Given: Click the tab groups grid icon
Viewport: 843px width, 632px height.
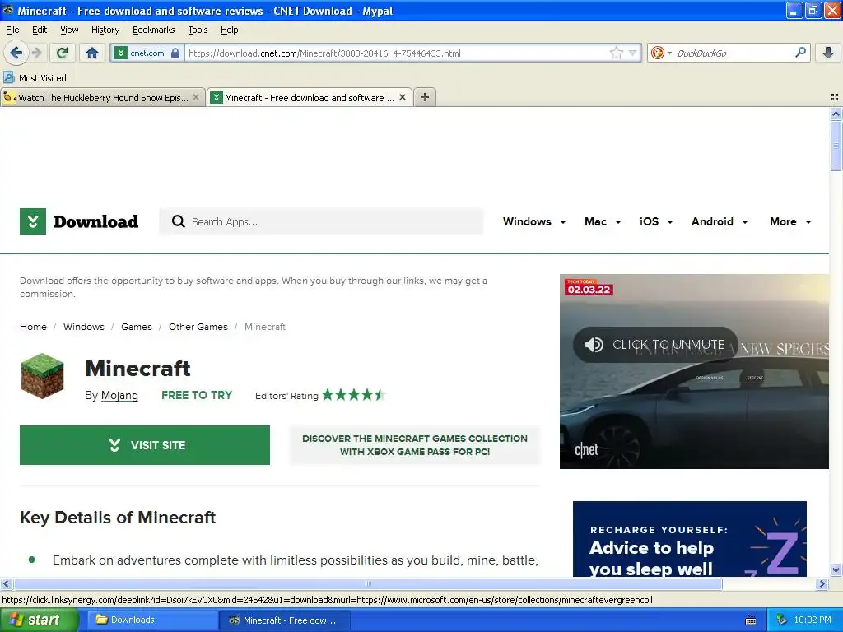Looking at the screenshot, I should (x=835, y=97).
